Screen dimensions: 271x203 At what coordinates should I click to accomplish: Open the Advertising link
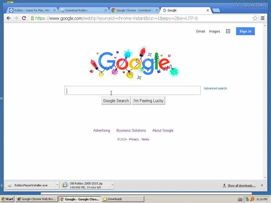pos(102,131)
